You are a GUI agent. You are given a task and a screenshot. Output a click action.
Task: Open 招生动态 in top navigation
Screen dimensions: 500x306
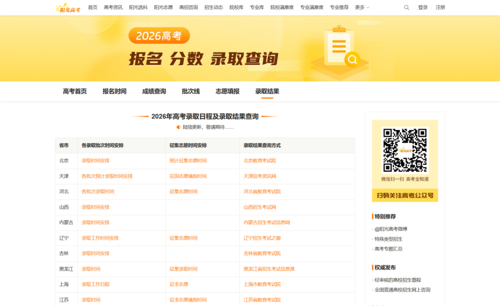click(213, 7)
